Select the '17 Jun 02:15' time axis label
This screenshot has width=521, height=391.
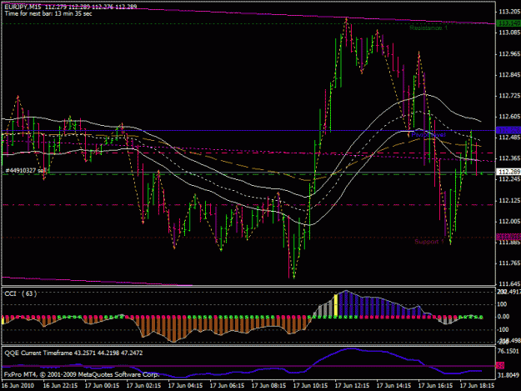click(143, 385)
